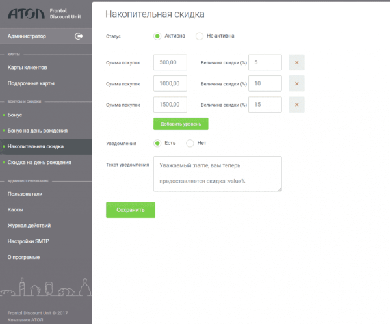Set status to Не активна
This screenshot has width=390, height=324.
pyautogui.click(x=200, y=36)
